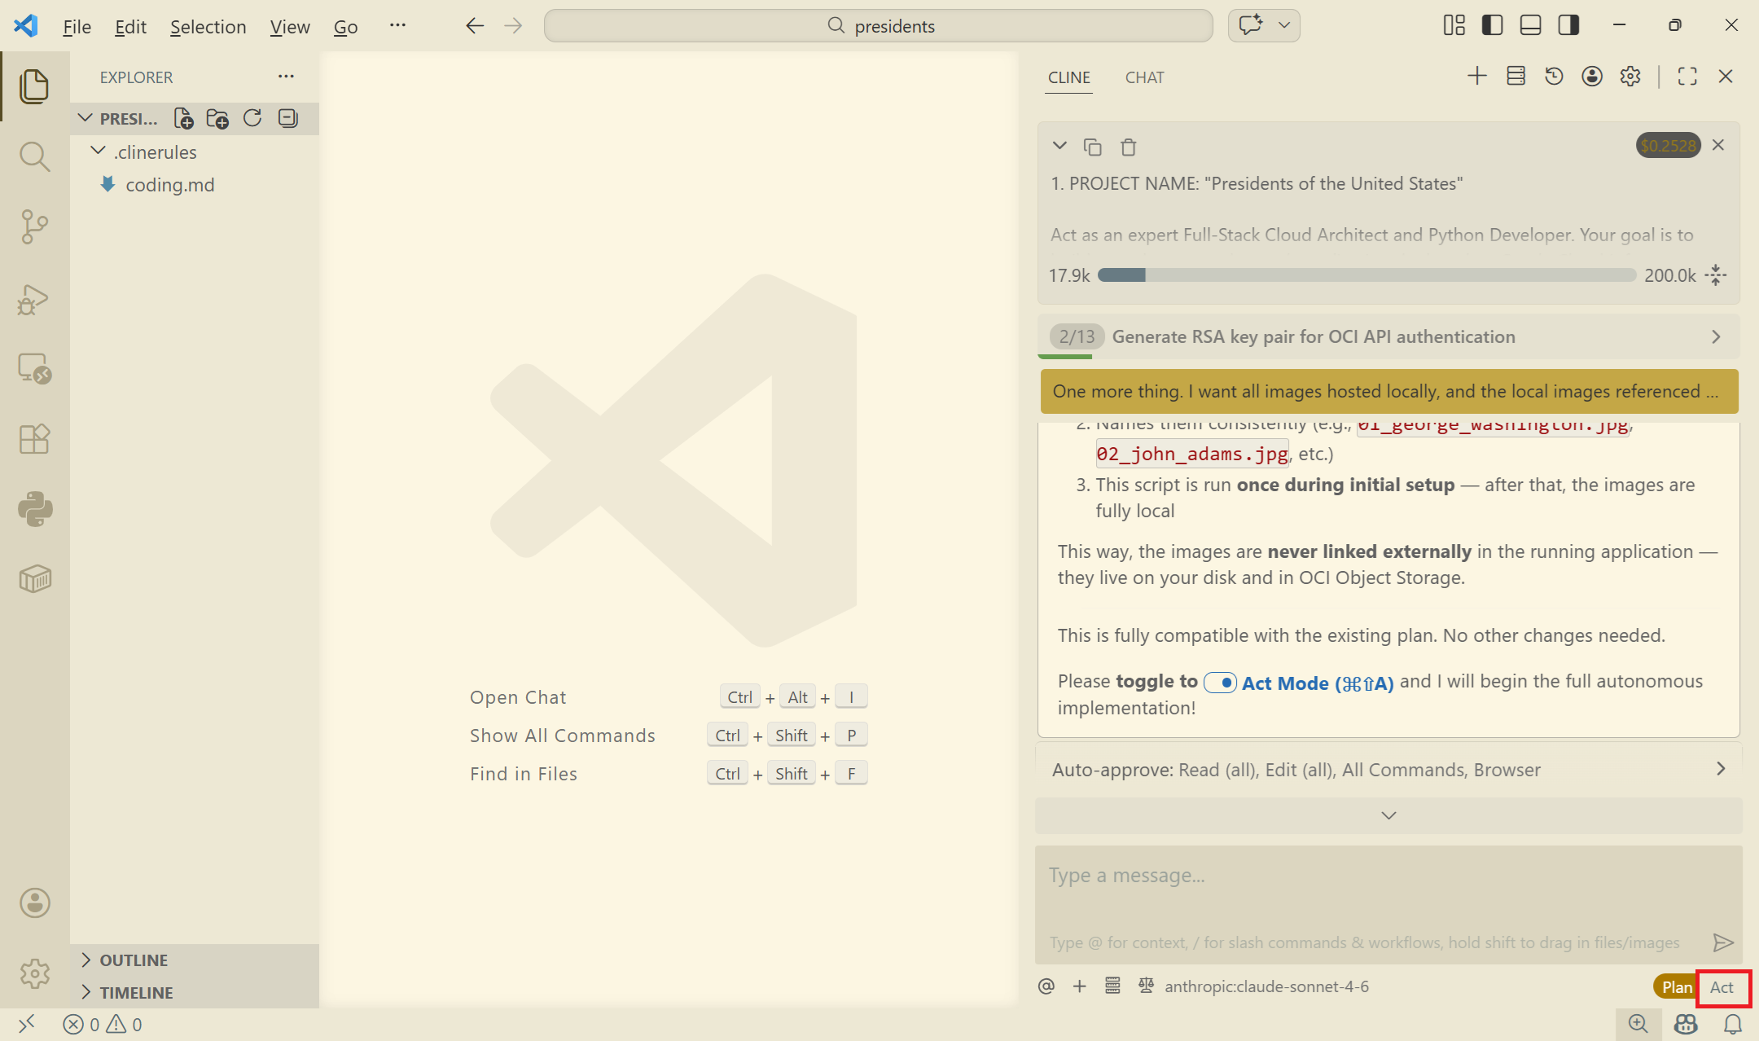Open the Python sidebar panel
Viewport: 1759px width, 1041px height.
[34, 509]
